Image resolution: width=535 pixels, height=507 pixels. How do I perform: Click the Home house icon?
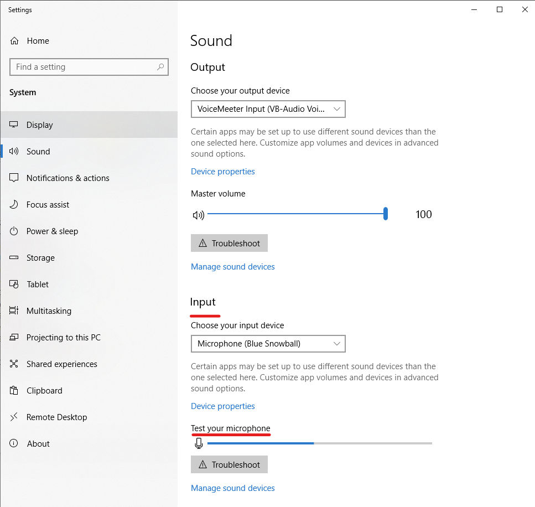[14, 41]
